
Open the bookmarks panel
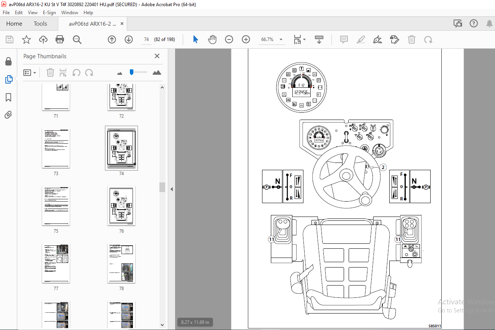[x=8, y=97]
